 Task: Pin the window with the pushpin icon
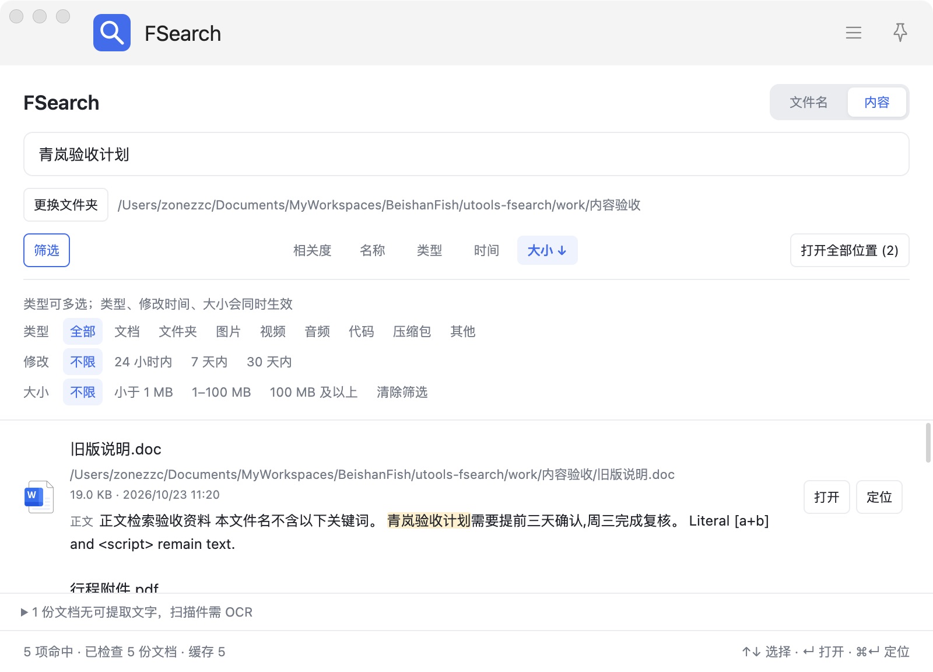pos(900,33)
